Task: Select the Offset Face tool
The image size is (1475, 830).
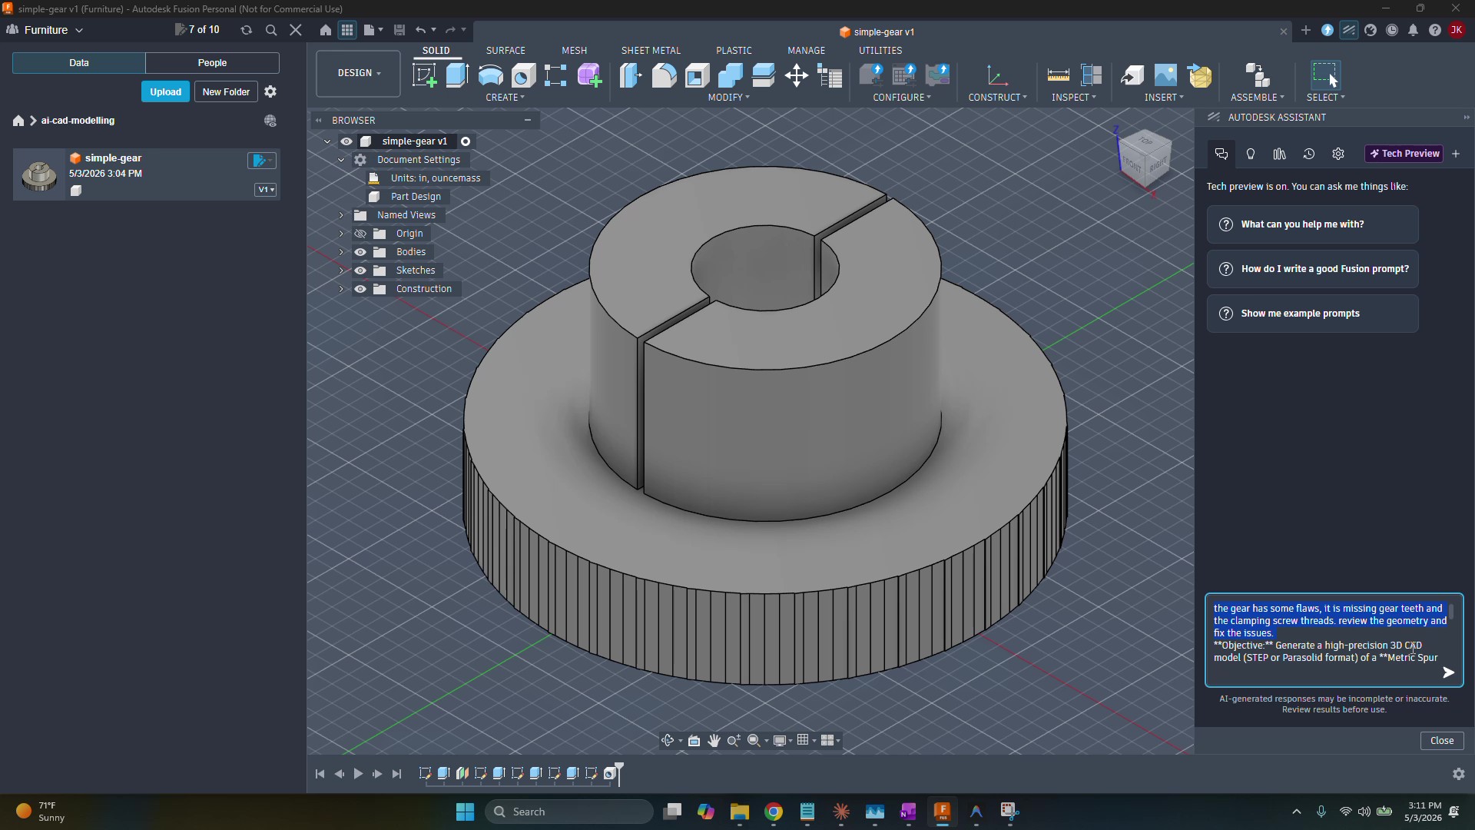Action: click(764, 75)
